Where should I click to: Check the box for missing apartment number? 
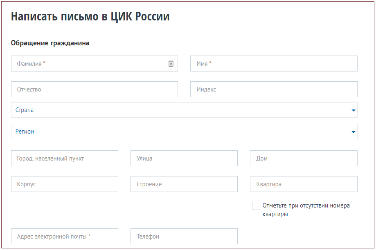pos(256,206)
